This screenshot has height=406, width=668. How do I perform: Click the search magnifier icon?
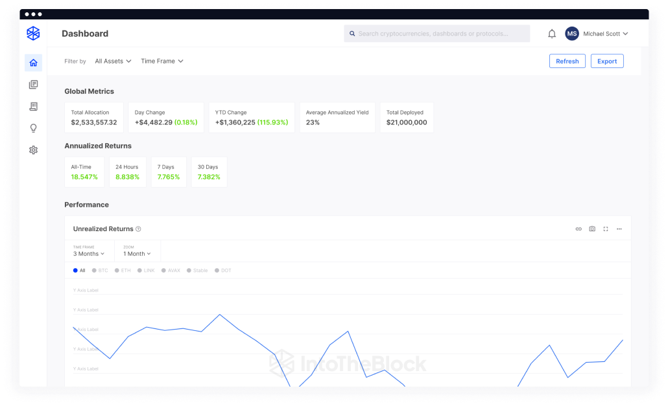352,34
